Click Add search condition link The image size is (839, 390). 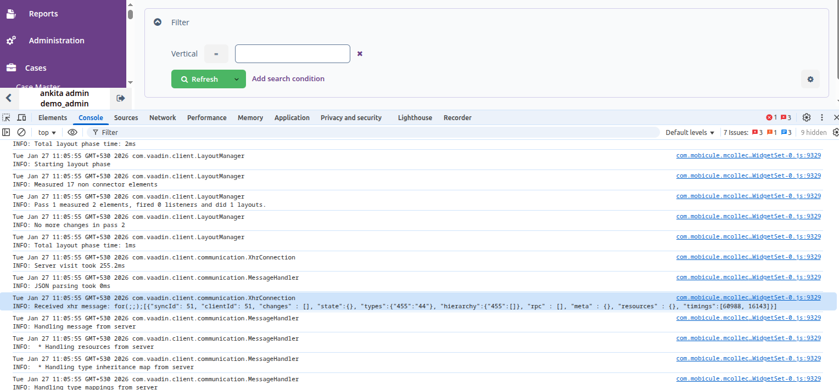pos(288,78)
